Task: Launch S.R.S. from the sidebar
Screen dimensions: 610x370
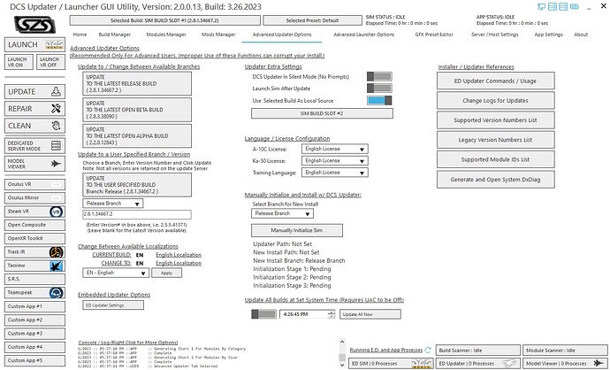Action: pyautogui.click(x=34, y=279)
